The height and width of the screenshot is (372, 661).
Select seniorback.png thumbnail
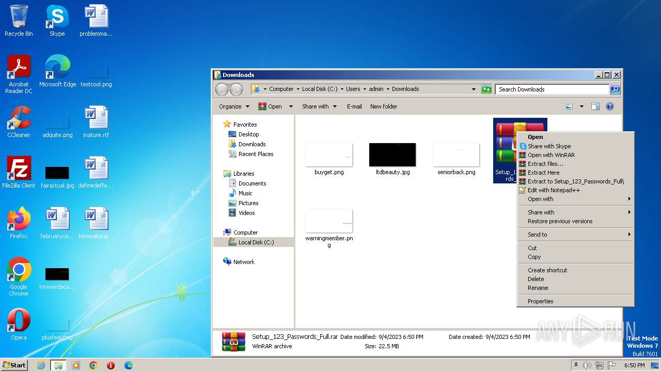click(457, 159)
